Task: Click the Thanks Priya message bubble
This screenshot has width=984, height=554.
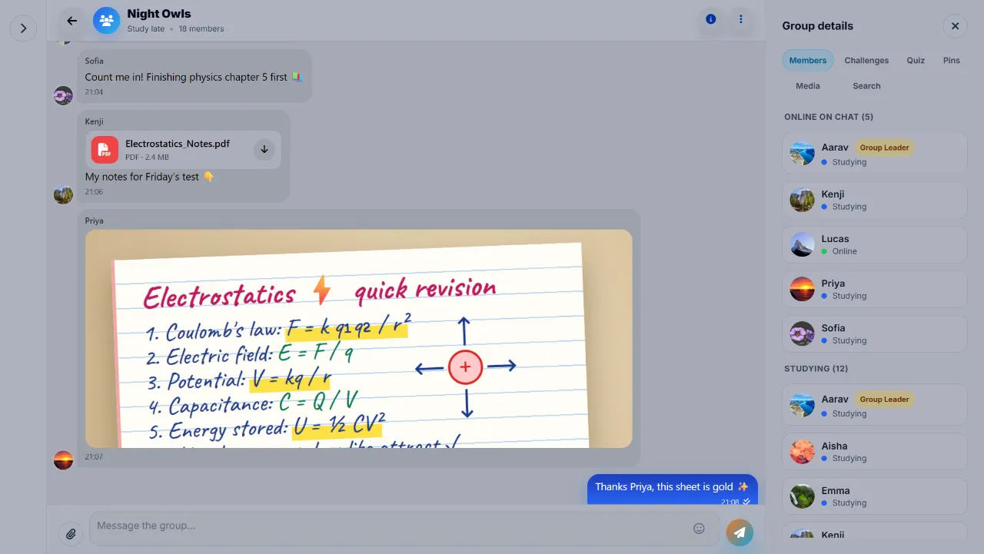Action: tap(673, 489)
